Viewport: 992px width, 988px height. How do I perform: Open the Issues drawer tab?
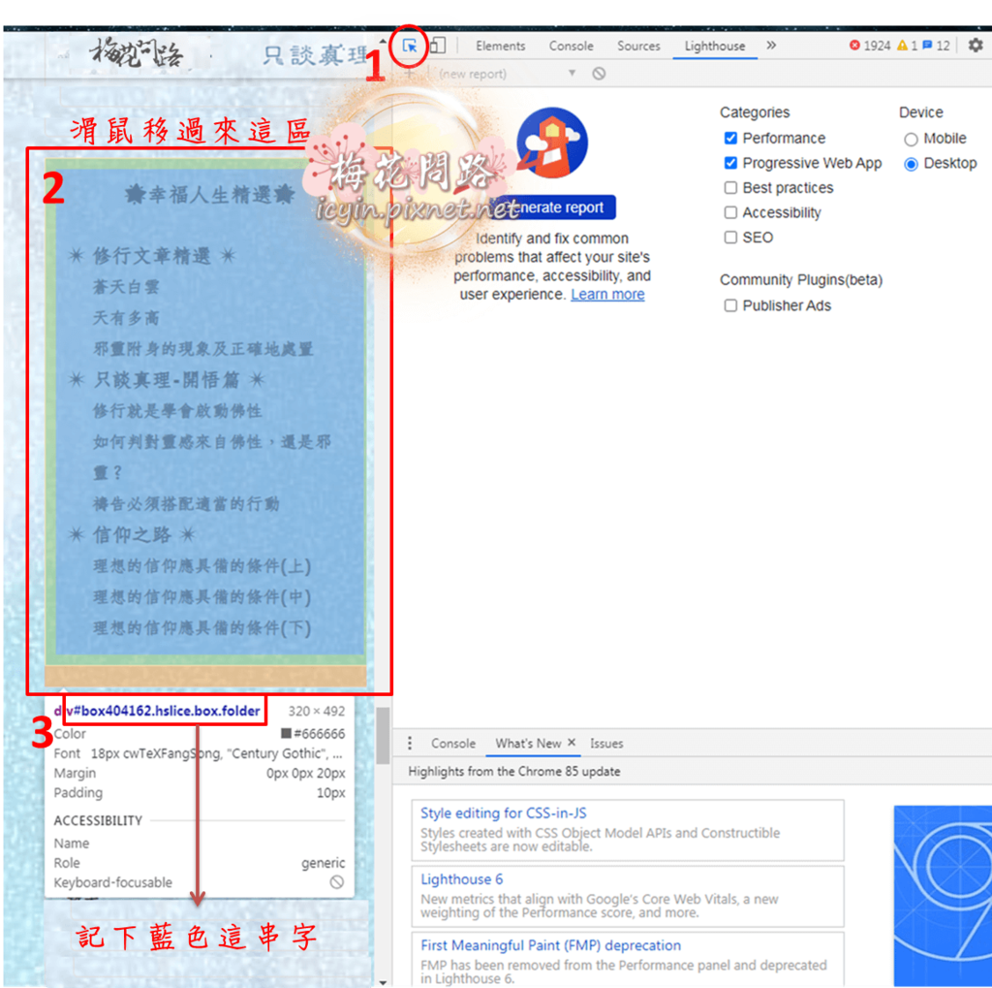[606, 743]
